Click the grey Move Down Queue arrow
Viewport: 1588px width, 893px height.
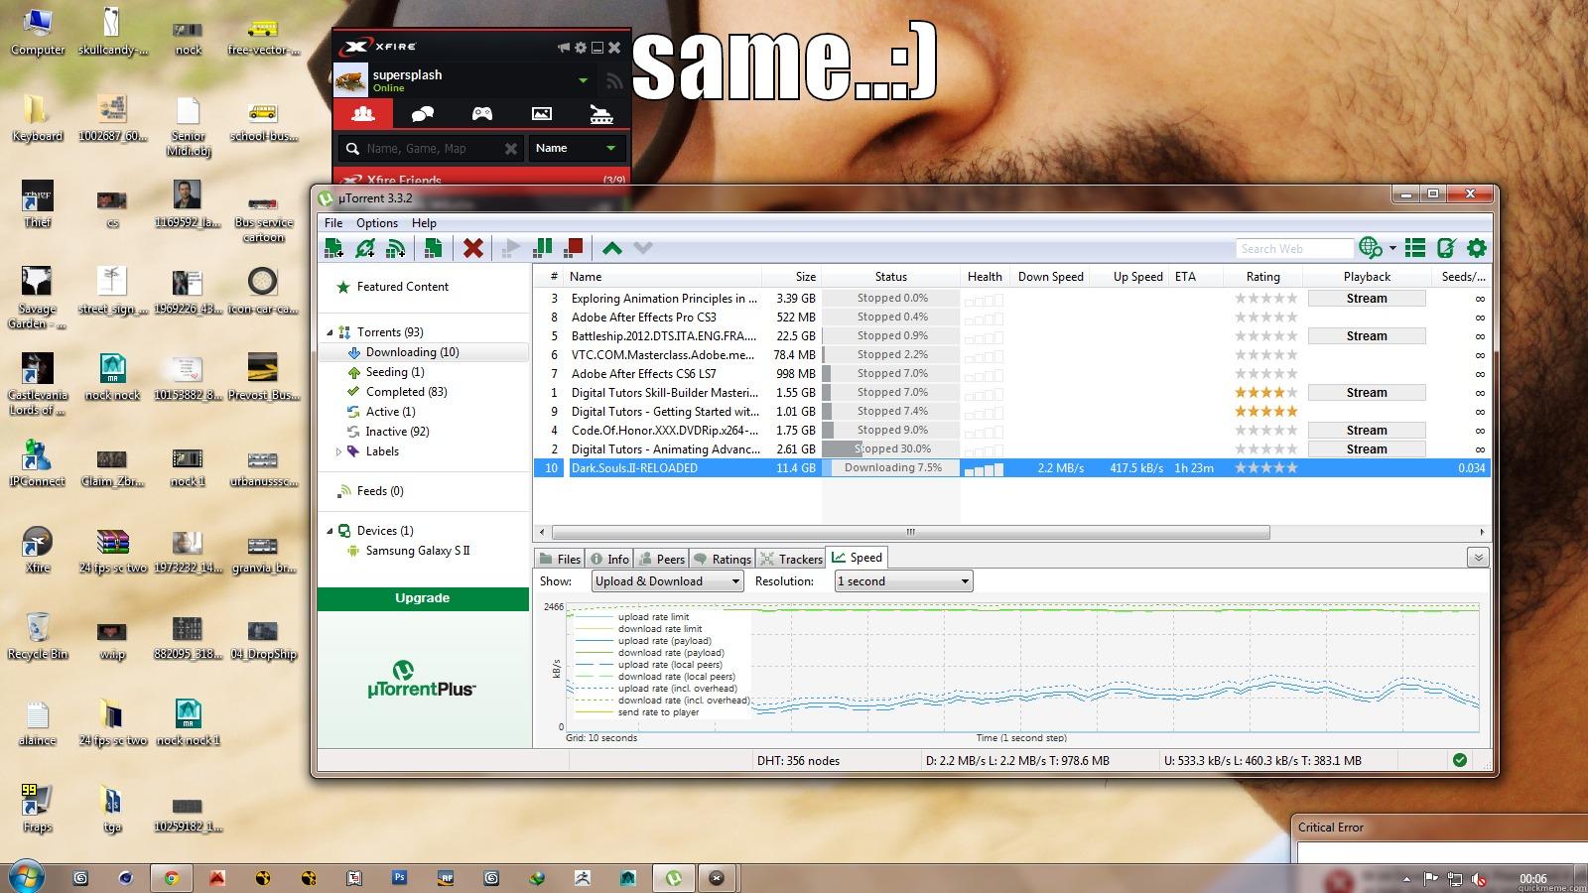click(x=643, y=248)
